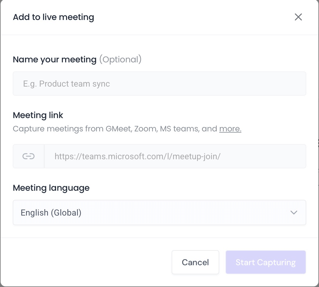319x287 pixels.
Task: Click the 'Meeting link' heading label
Action: coord(38,115)
